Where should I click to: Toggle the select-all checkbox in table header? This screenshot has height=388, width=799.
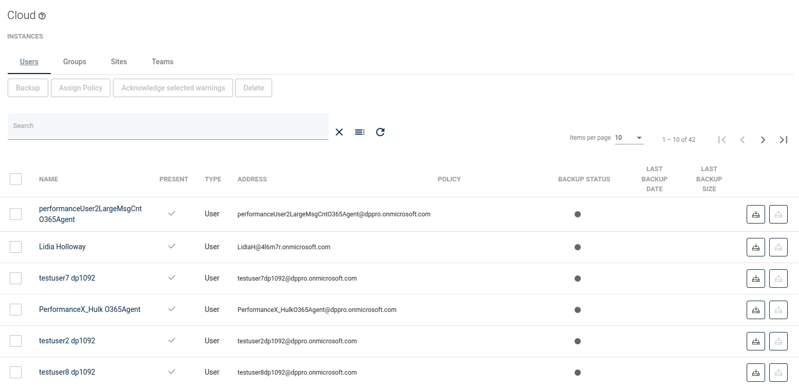point(16,179)
